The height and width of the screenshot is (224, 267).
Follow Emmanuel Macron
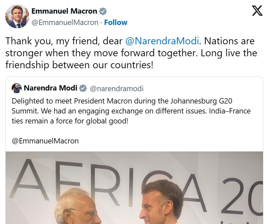pyautogui.click(x=116, y=23)
